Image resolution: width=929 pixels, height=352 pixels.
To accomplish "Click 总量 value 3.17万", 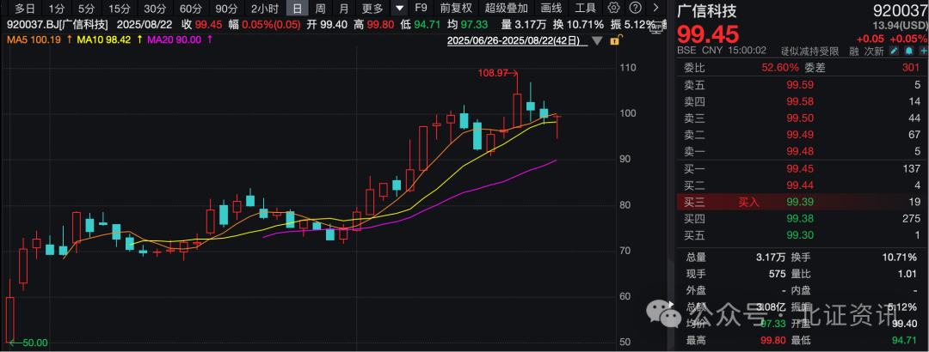I will (x=771, y=258).
